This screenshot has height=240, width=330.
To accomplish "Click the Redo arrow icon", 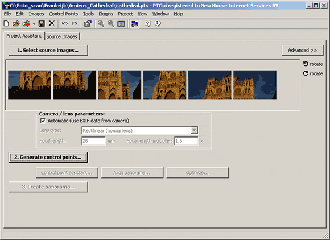I will click(75, 23).
